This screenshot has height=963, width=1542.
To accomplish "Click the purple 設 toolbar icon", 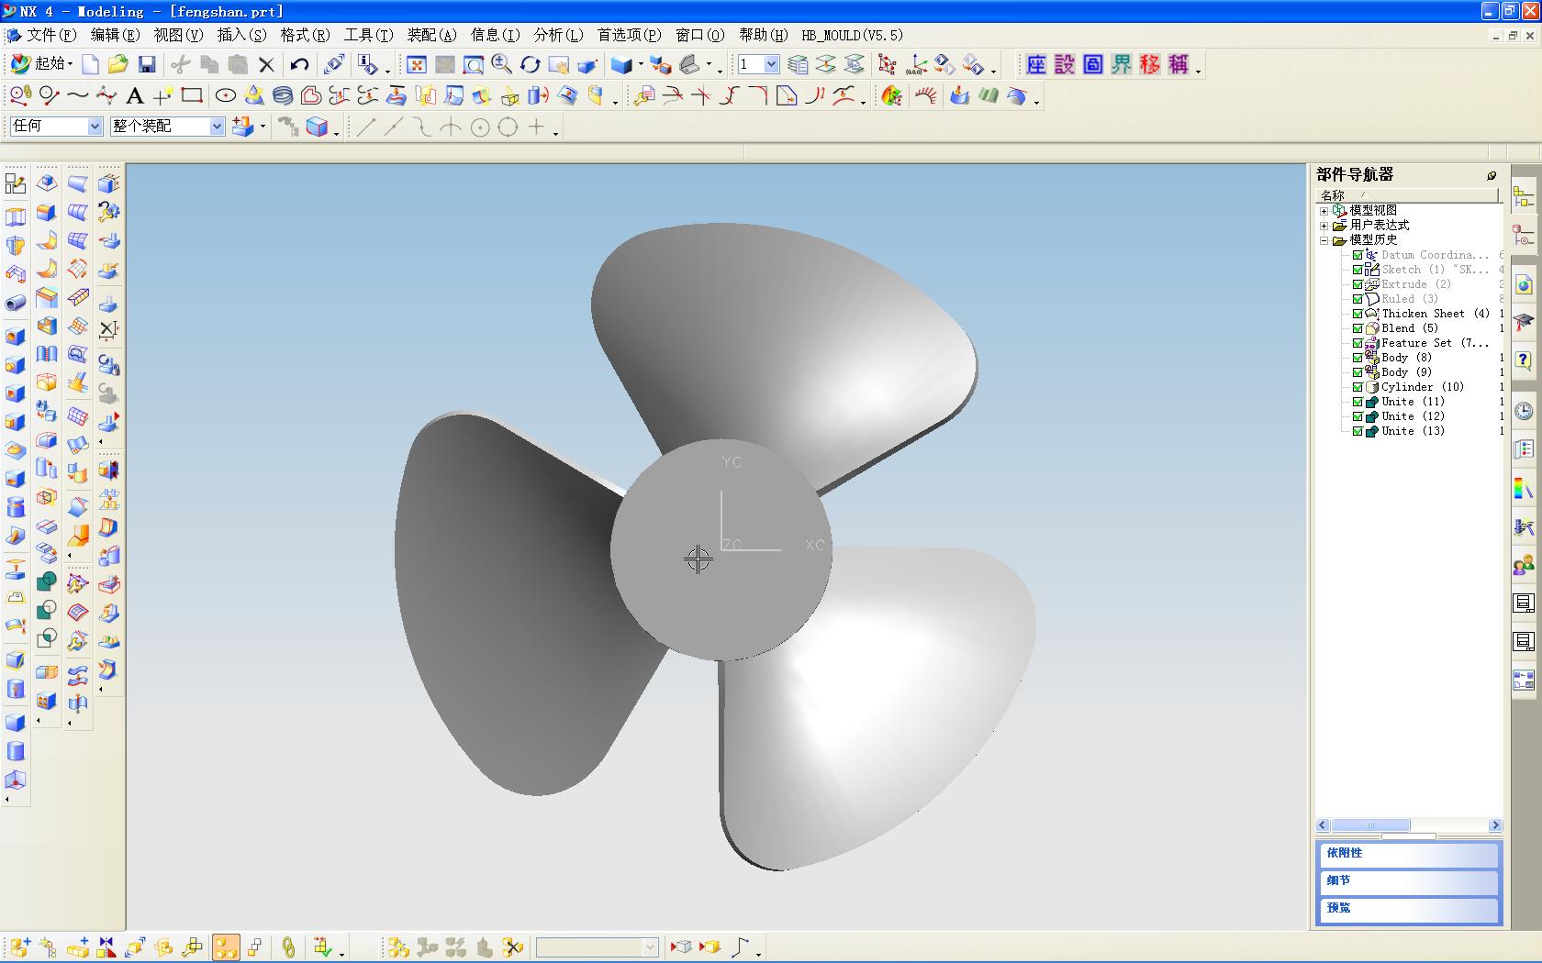I will tap(1065, 64).
